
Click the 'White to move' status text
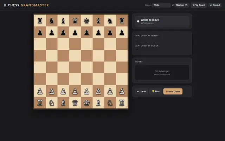(x=150, y=20)
